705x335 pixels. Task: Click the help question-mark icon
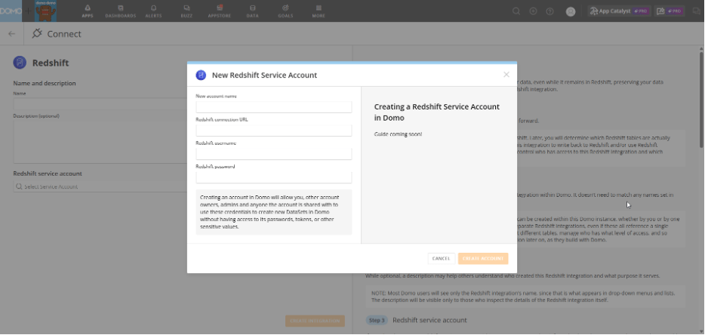[x=550, y=11]
